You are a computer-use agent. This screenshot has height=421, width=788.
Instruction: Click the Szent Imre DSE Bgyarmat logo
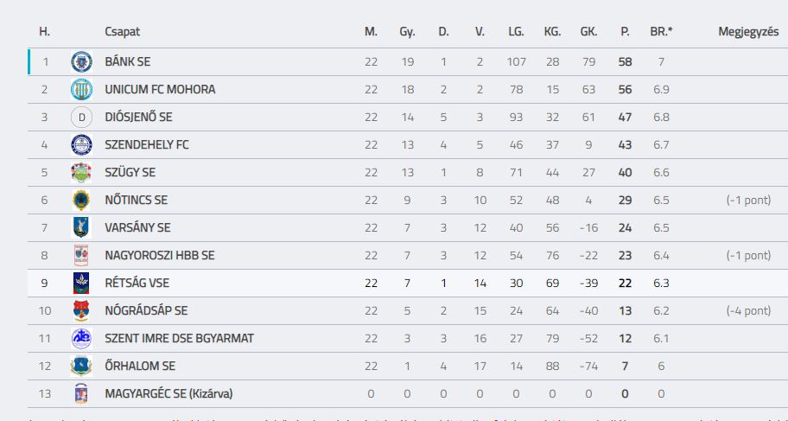coord(81,339)
